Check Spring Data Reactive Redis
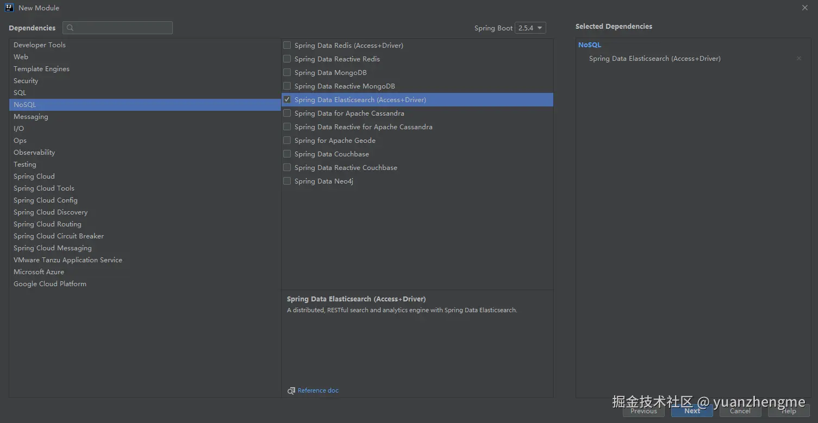The width and height of the screenshot is (818, 423). (287, 59)
